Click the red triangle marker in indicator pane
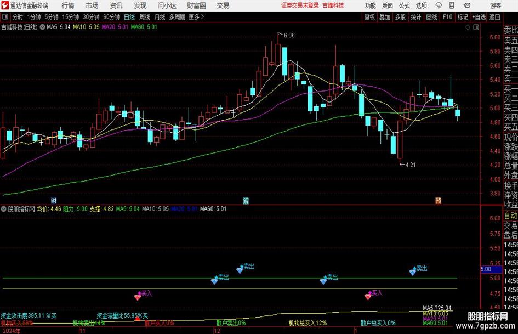 tap(138, 319)
